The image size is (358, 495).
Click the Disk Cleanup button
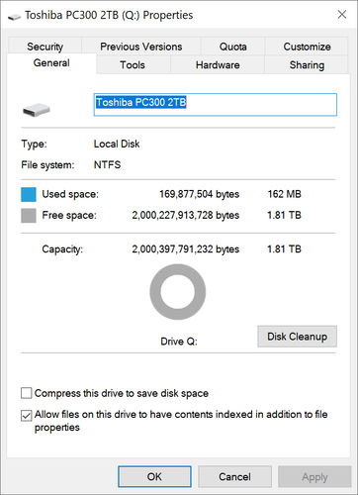[x=297, y=337]
